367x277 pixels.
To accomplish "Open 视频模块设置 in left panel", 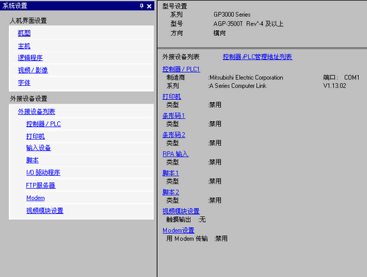I will (x=45, y=211).
